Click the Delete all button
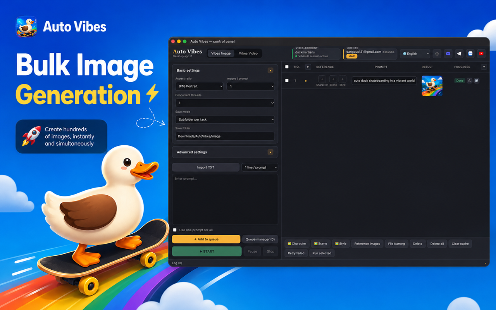Screen dimensions: 496x310 tap(437, 244)
